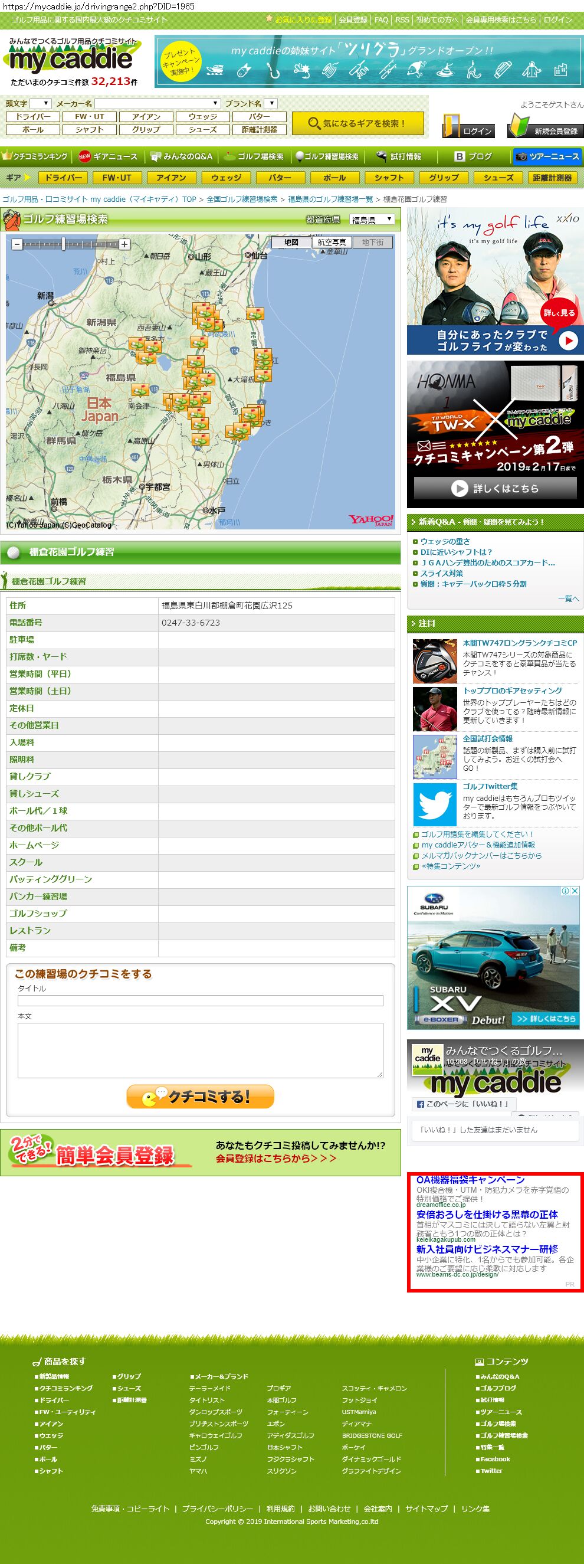Open ゴルフ練習場検索 menu item
The height and width of the screenshot is (1564, 584).
327,156
